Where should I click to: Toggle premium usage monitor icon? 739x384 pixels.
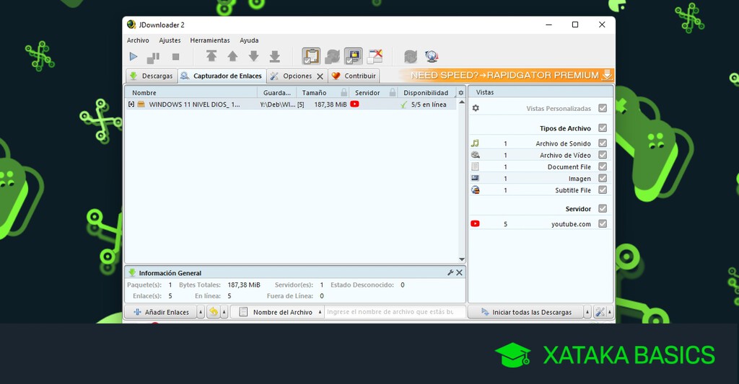tap(354, 56)
